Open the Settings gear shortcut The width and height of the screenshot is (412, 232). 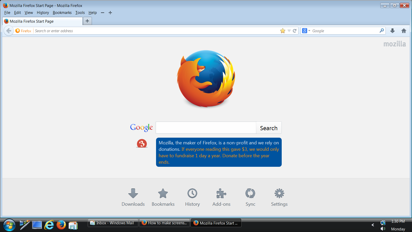tap(279, 197)
